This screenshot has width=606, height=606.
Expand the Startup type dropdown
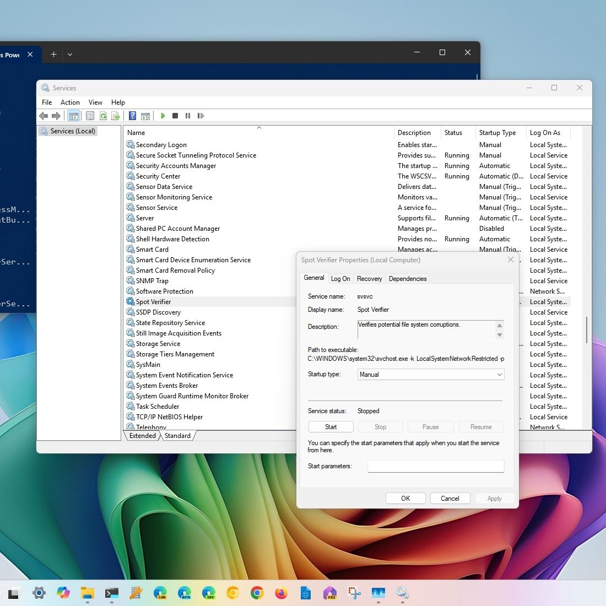click(x=431, y=375)
